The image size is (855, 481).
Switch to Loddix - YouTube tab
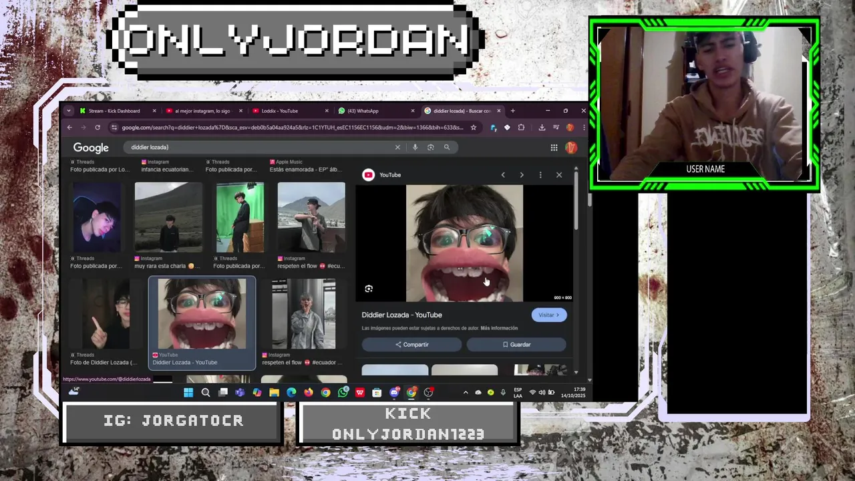(x=291, y=111)
